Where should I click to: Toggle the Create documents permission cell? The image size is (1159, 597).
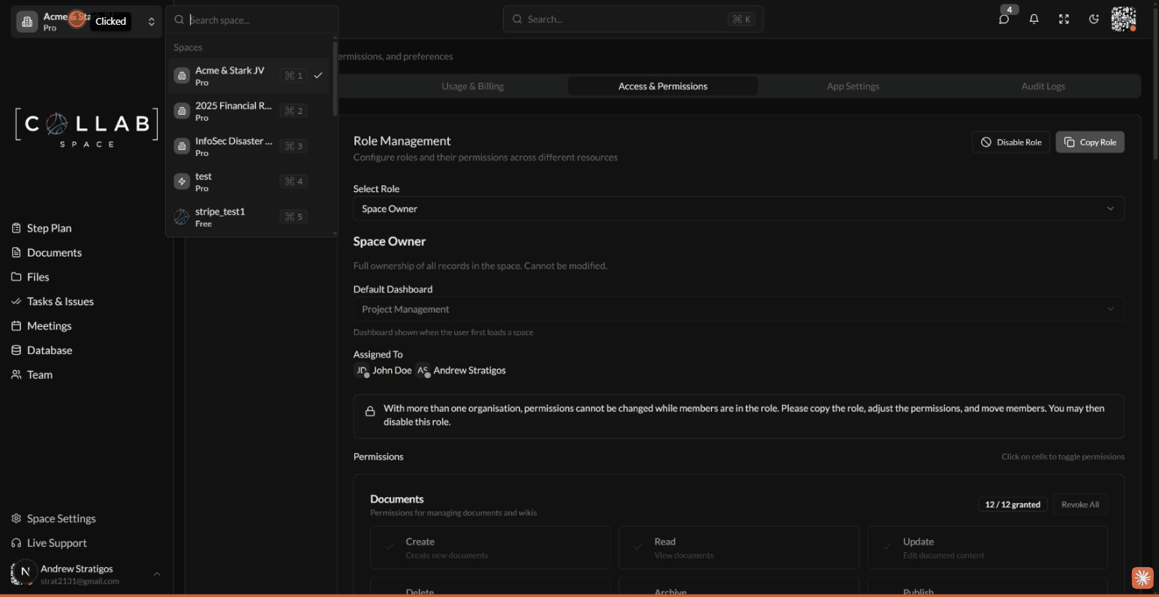489,547
